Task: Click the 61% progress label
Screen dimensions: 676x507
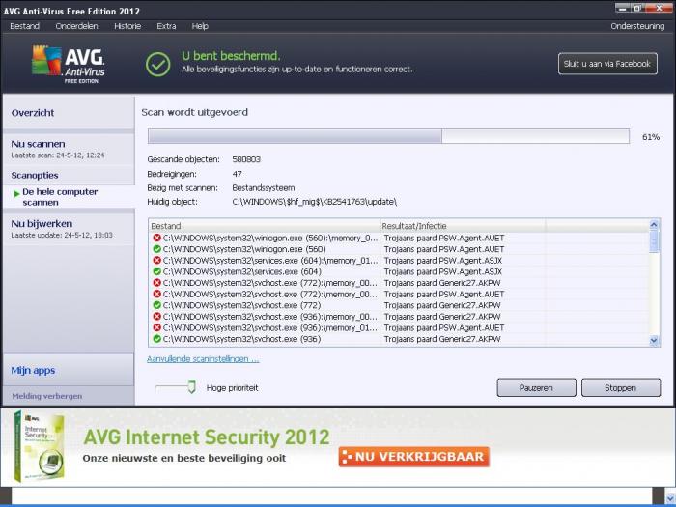Action: (x=651, y=137)
